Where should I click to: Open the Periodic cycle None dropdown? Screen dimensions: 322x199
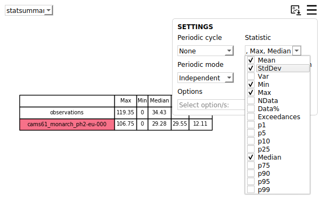pos(205,51)
